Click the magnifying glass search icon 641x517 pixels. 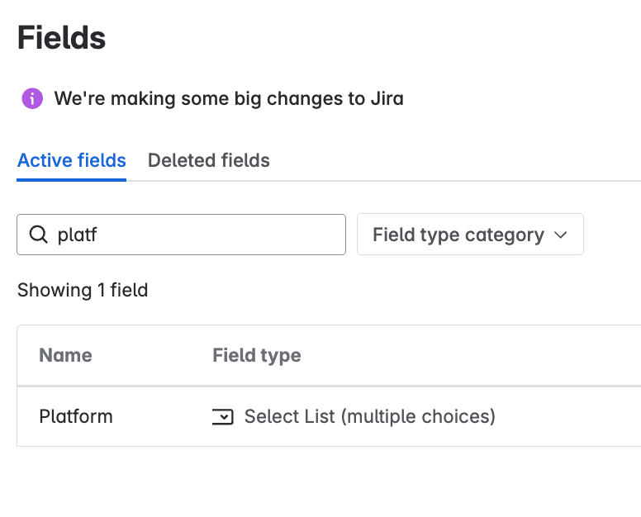38,235
